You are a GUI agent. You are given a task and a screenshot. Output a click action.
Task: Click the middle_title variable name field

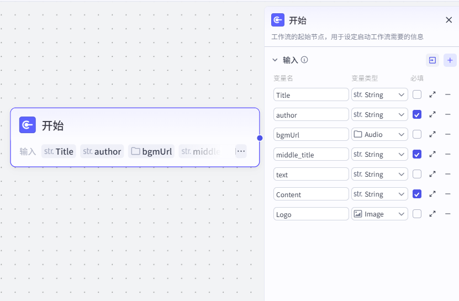pyautogui.click(x=311, y=154)
